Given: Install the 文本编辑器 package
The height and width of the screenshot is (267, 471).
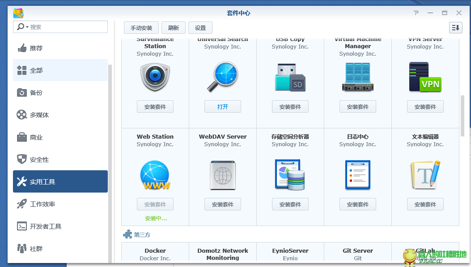Looking at the screenshot, I should tap(425, 204).
